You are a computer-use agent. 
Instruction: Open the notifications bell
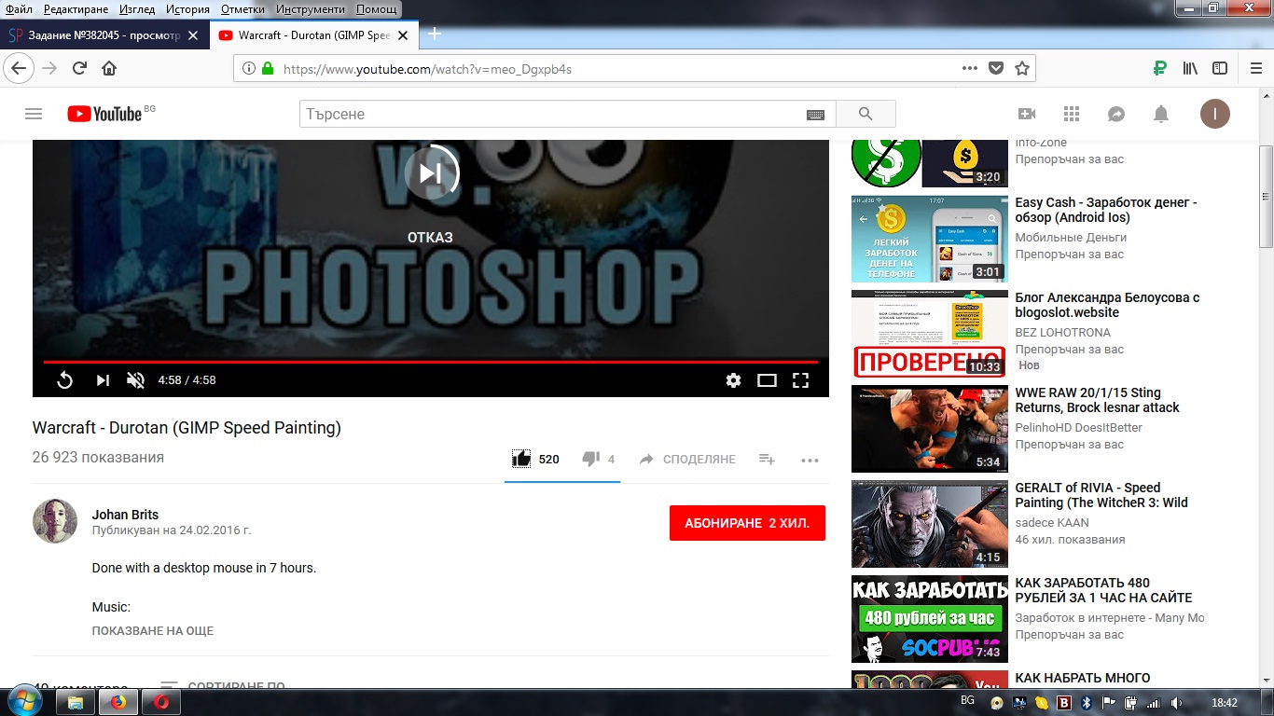tap(1161, 114)
